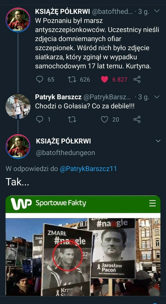Reply to the KSIĄŻĘ PÓŁKRWI tweet
The image size is (166, 304).
coord(40,79)
